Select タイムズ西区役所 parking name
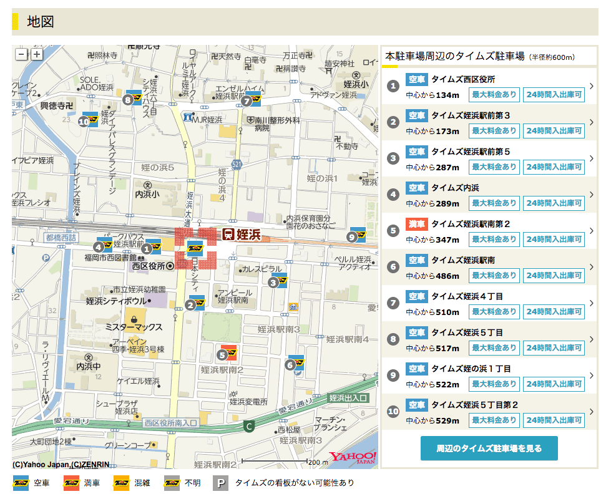This screenshot has width=611, height=504. pos(463,79)
